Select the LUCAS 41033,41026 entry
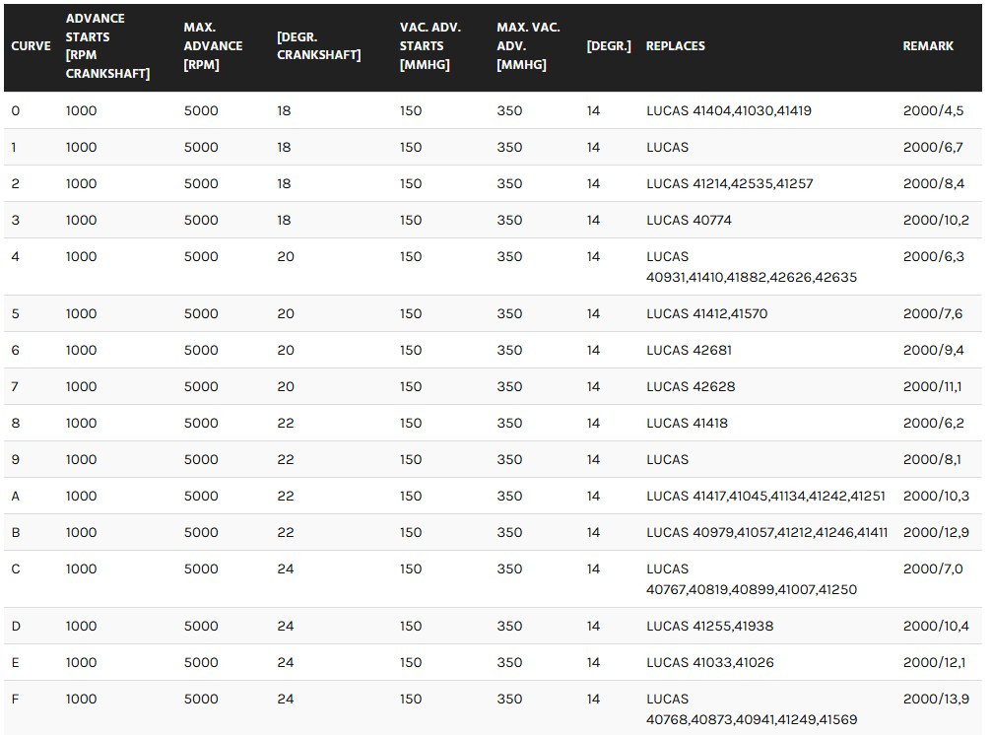 (x=709, y=662)
